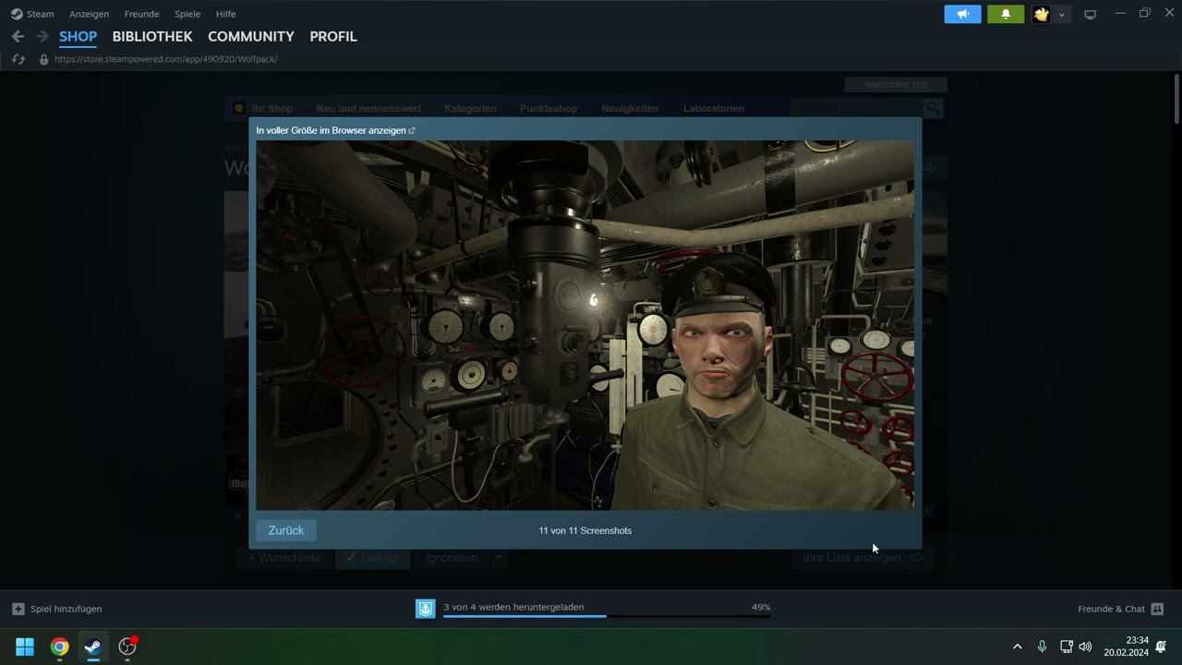Screen dimensions: 1182x665
Task: Expand the system tray hidden icons chevron
Action: 1018,647
